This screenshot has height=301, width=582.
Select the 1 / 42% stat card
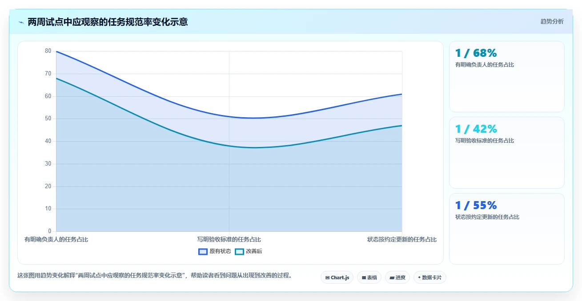tap(507, 153)
